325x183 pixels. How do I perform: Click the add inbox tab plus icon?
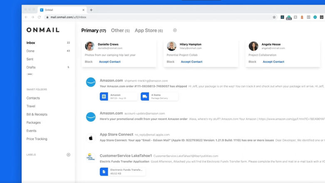tap(175, 30)
